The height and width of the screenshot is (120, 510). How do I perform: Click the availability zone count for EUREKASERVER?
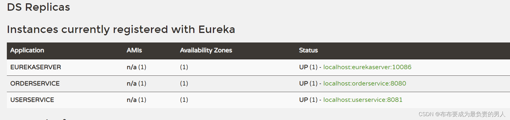pos(184,67)
